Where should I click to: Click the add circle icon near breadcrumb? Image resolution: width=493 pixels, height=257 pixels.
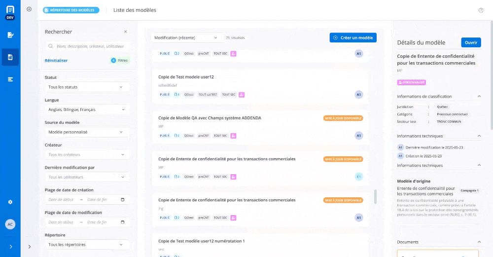29,9
